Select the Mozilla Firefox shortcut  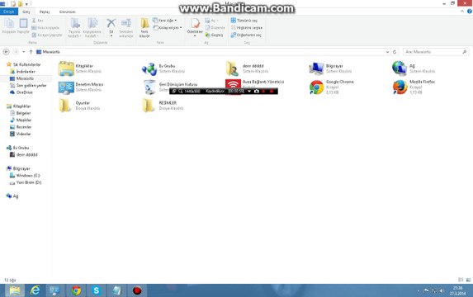tap(414, 87)
